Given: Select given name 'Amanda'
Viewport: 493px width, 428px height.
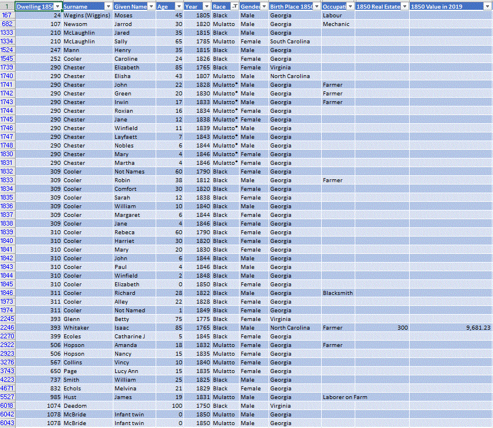Looking at the screenshot, I should coord(134,345).
